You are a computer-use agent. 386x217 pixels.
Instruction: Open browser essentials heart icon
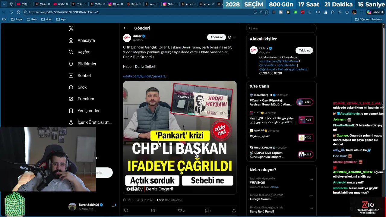click(x=340, y=12)
